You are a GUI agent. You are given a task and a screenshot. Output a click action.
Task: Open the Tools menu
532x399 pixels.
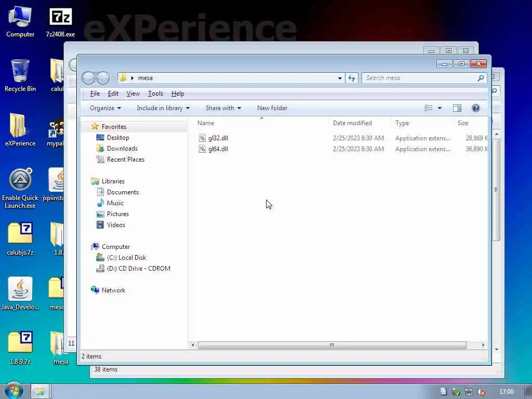(x=155, y=94)
